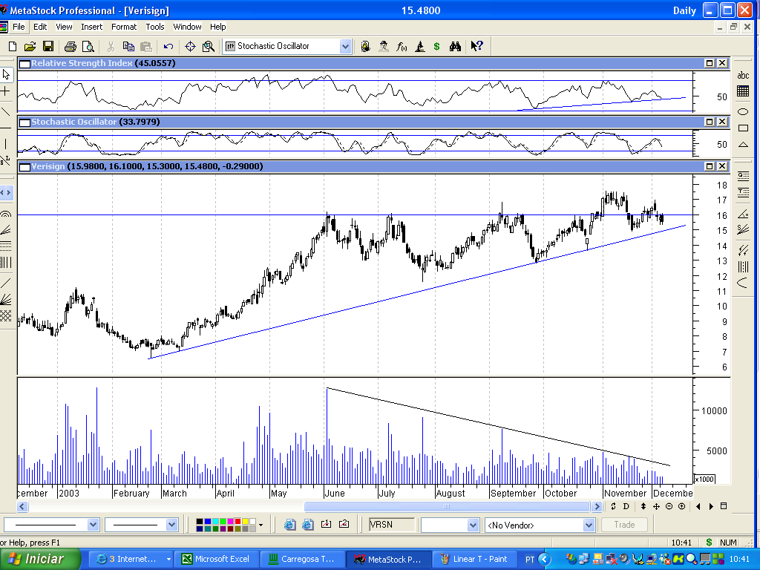Open a chart with the folder icon
This screenshot has width=760, height=570.
[30, 47]
